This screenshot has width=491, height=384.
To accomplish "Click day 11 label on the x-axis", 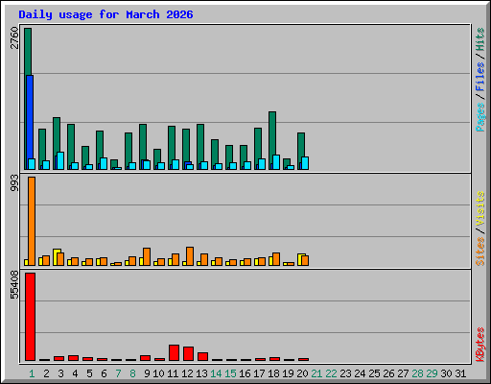I will point(173,373).
